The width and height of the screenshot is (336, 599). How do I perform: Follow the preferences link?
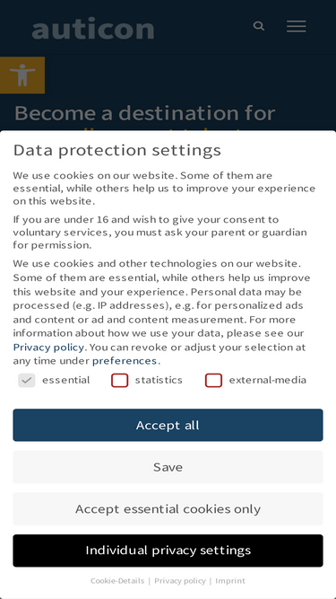click(125, 361)
